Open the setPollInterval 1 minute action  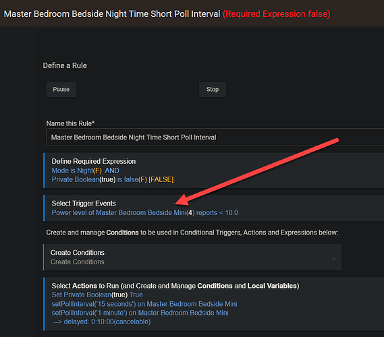click(140, 313)
